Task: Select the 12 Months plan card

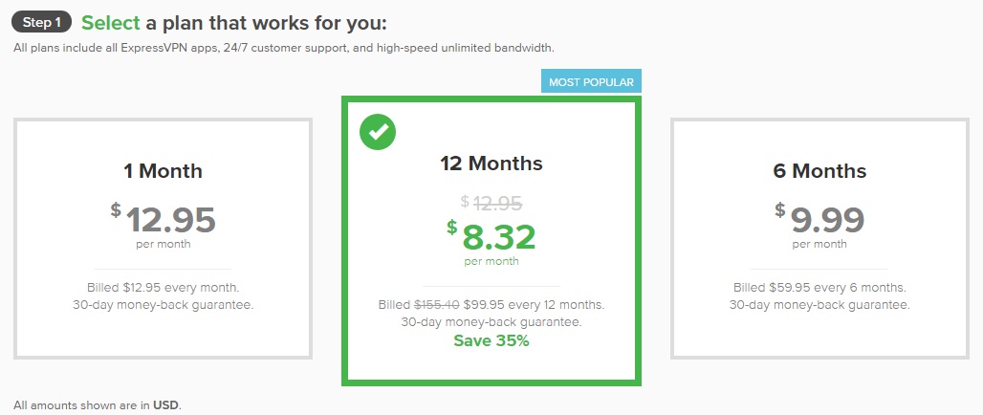Action: pyautogui.click(x=491, y=241)
